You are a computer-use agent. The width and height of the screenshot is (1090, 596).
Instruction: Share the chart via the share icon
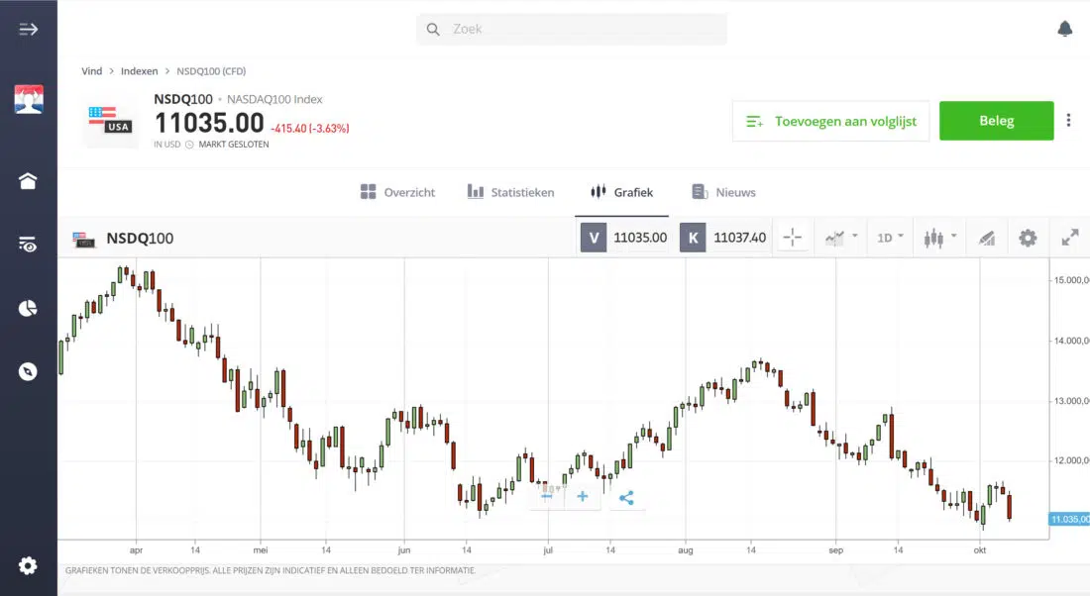[x=625, y=496]
